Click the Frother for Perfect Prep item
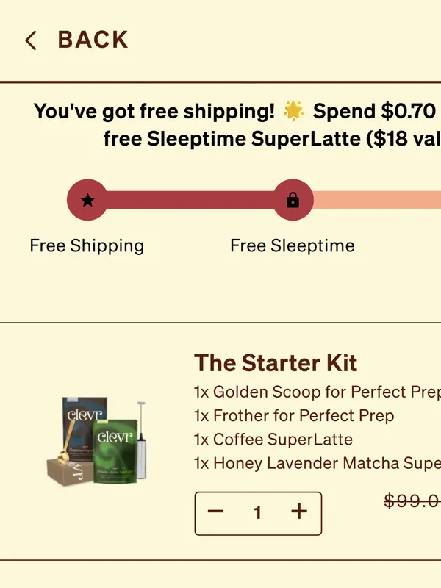Screen dimensions: 441x588 (294, 416)
